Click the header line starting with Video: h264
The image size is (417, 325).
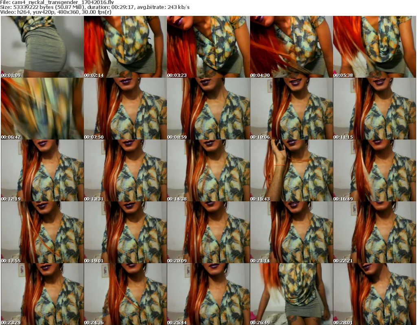coord(55,12)
